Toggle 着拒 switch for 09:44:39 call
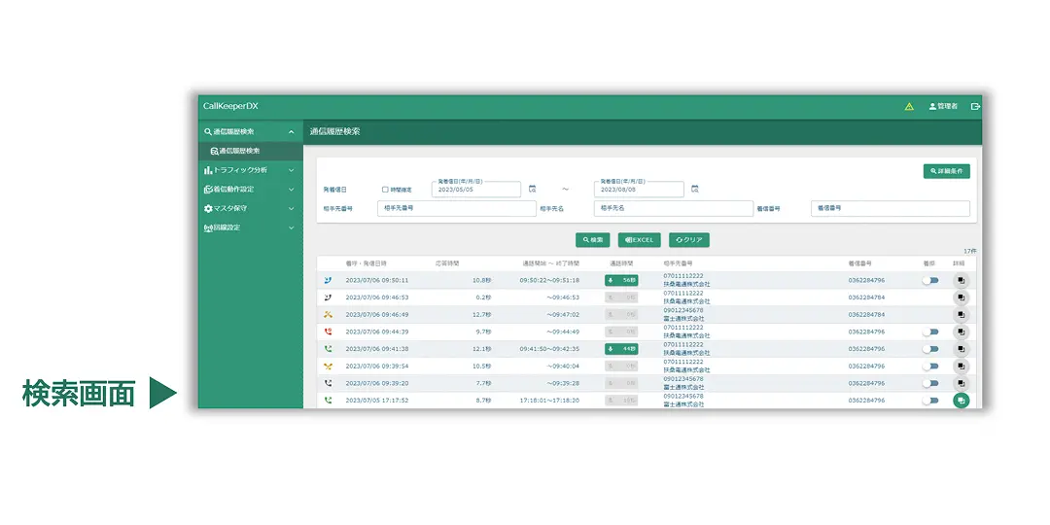Screen dimensions: 1050x525 coord(931,332)
